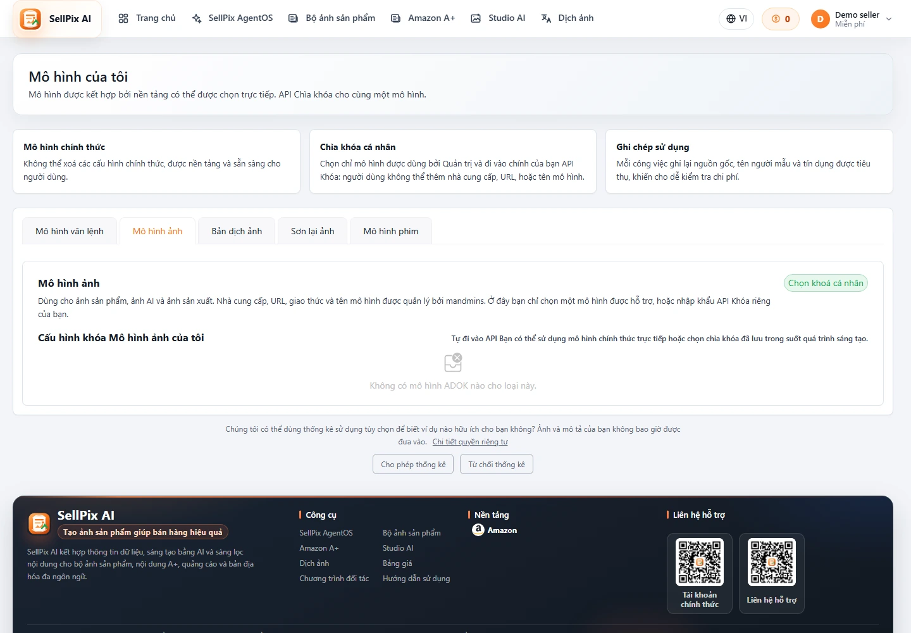
Task: Select the Mô hình ảnh tab
Action: 158,231
